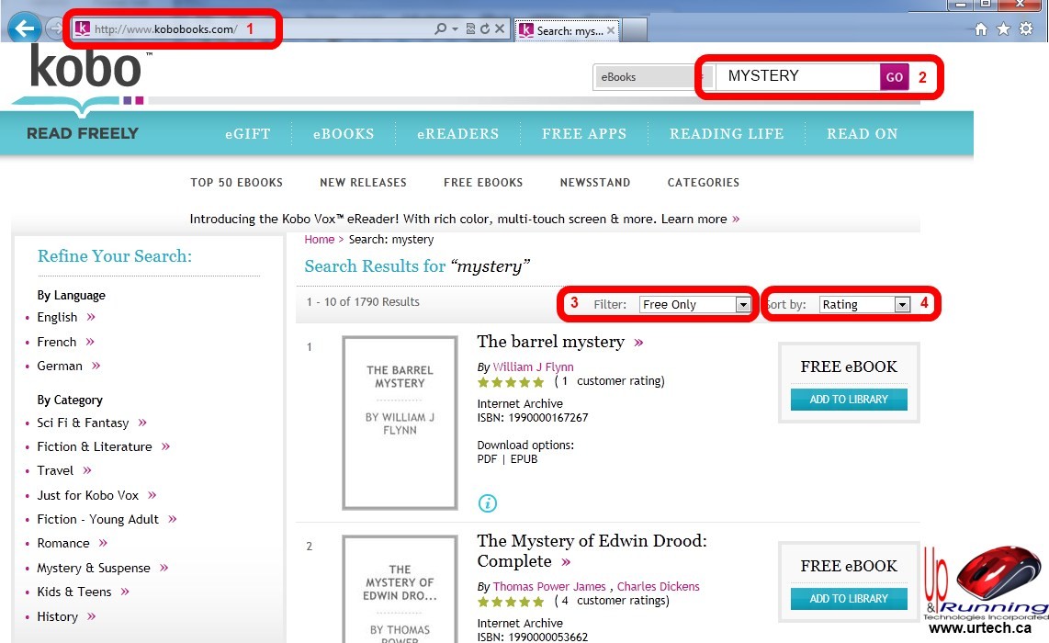Click the search input field containing MYSTERY

click(796, 76)
